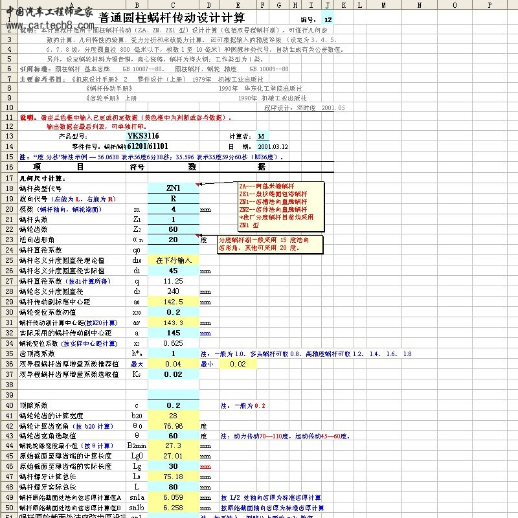
Task: Select the gear tooth count cell showing 60
Action: (x=173, y=227)
